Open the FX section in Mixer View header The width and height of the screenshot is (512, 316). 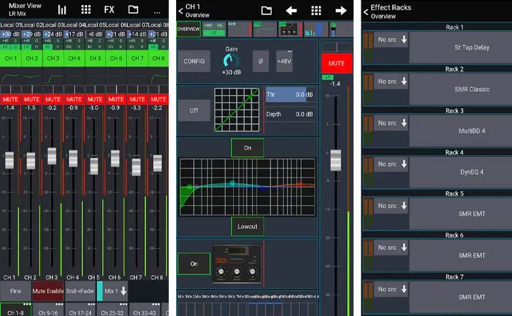[x=109, y=9]
